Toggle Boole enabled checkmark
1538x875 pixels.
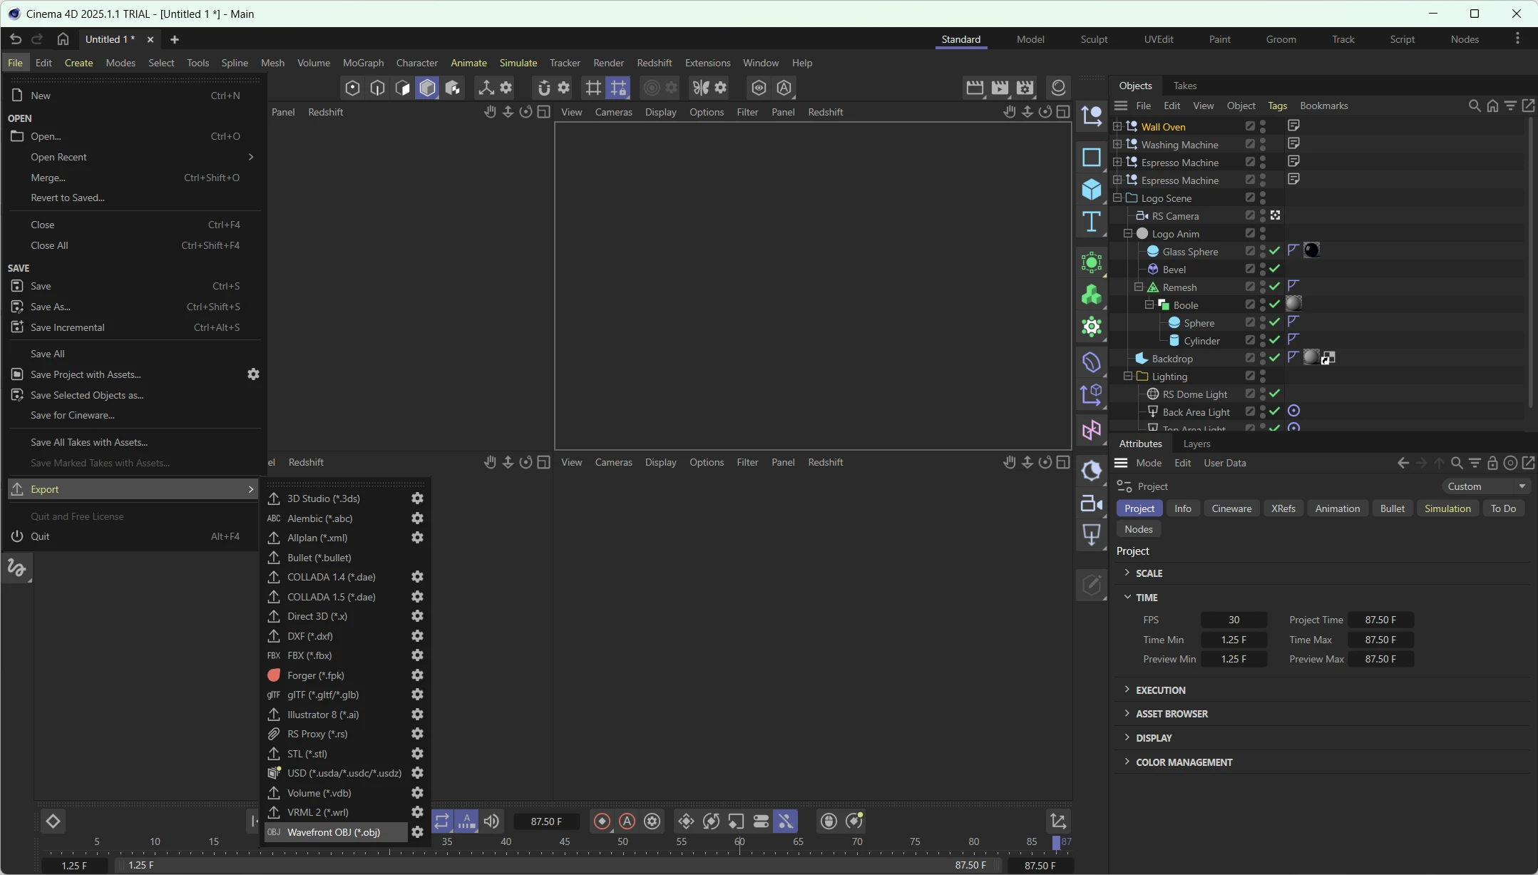[1275, 305]
